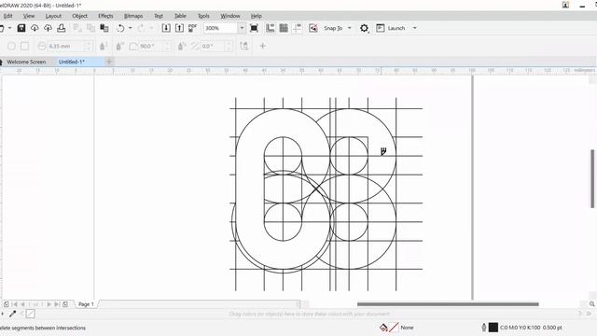Open the Window menu
The image size is (597, 336).
(230, 16)
